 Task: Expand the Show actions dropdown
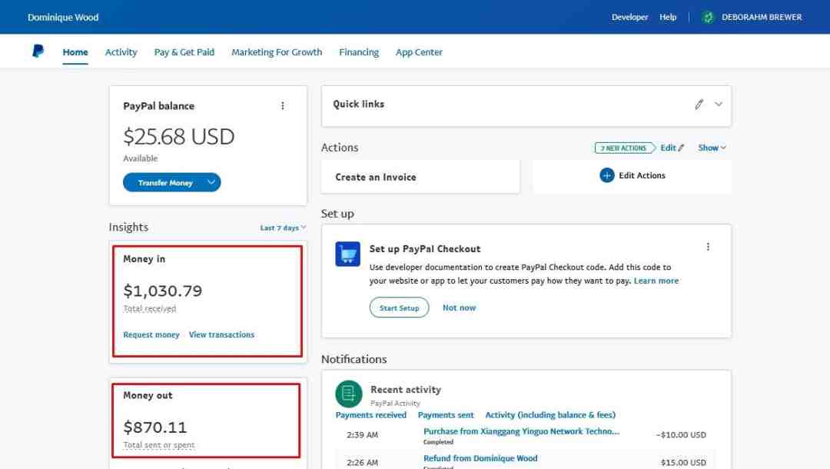(712, 148)
